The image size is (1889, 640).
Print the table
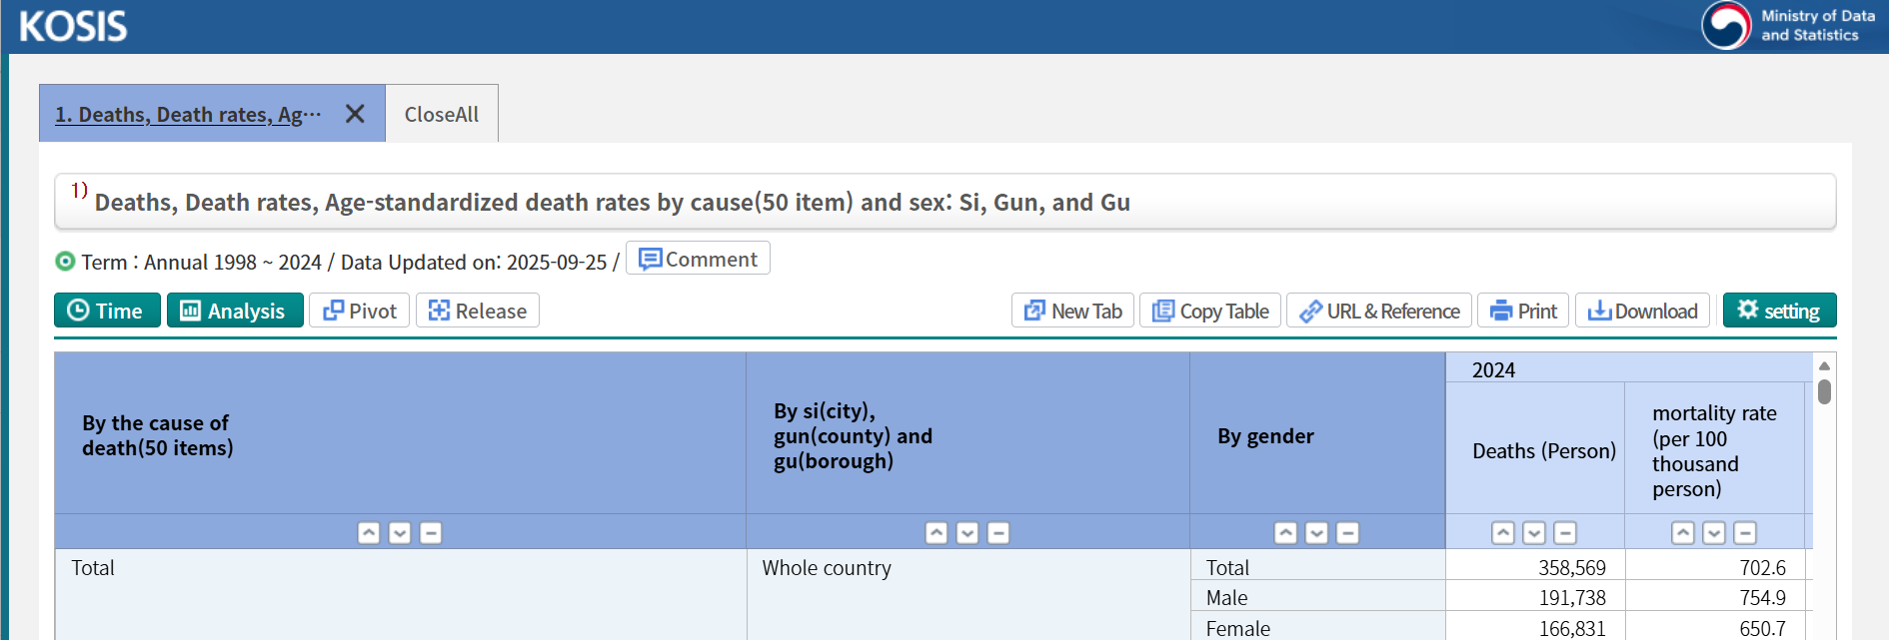point(1523,311)
